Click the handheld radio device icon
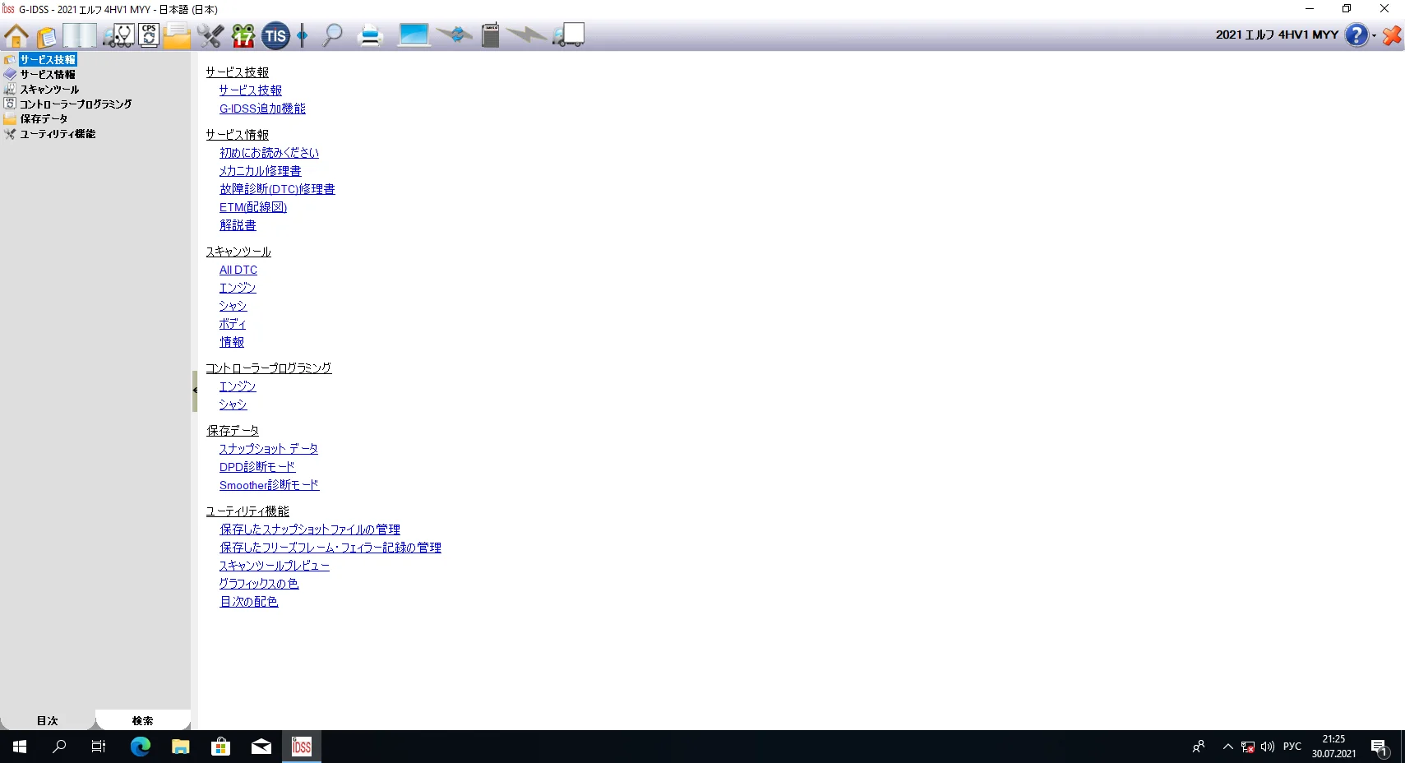Image resolution: width=1405 pixels, height=763 pixels. [490, 35]
